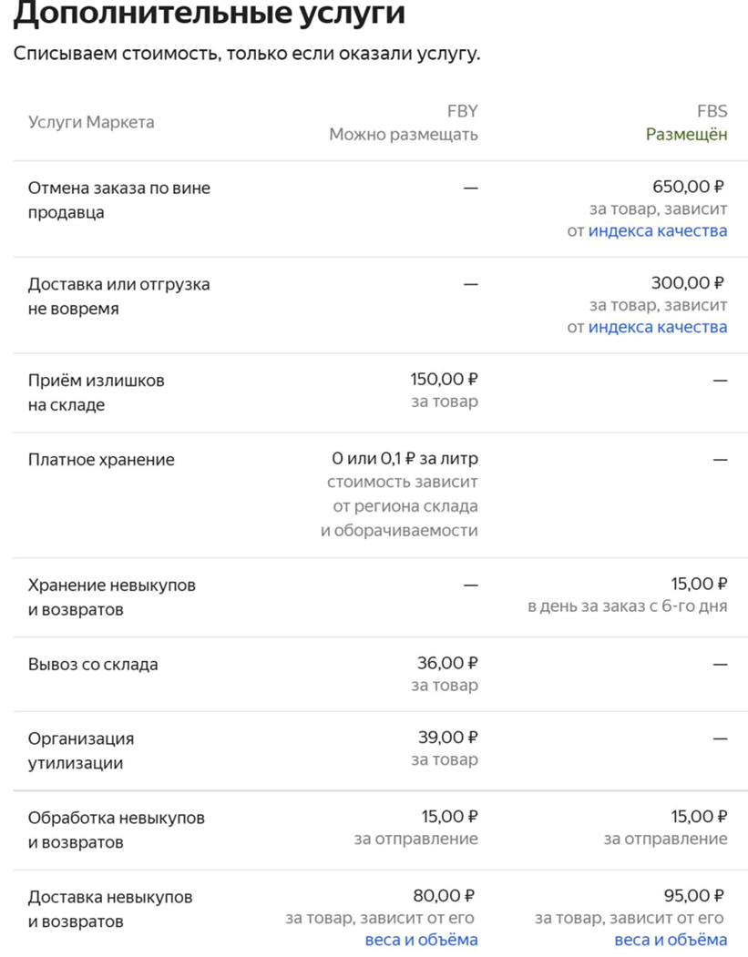748x957 pixels.
Task: Click the 300,00 ₽ late delivery fee
Action: click(688, 283)
